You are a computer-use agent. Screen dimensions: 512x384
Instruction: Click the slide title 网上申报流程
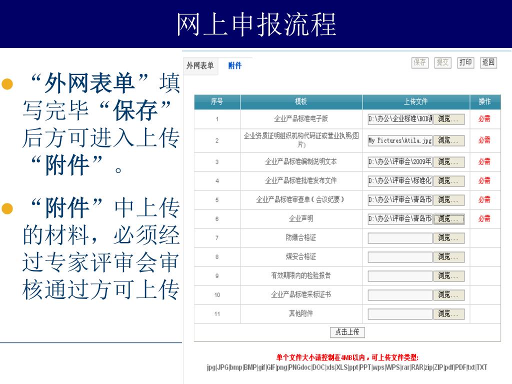pyautogui.click(x=256, y=24)
